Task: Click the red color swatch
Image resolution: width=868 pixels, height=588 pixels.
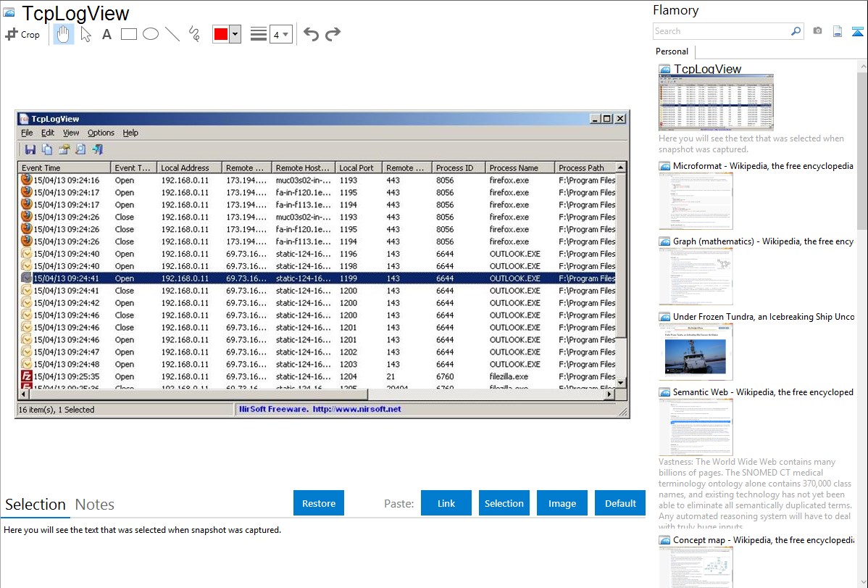Action: pos(221,34)
